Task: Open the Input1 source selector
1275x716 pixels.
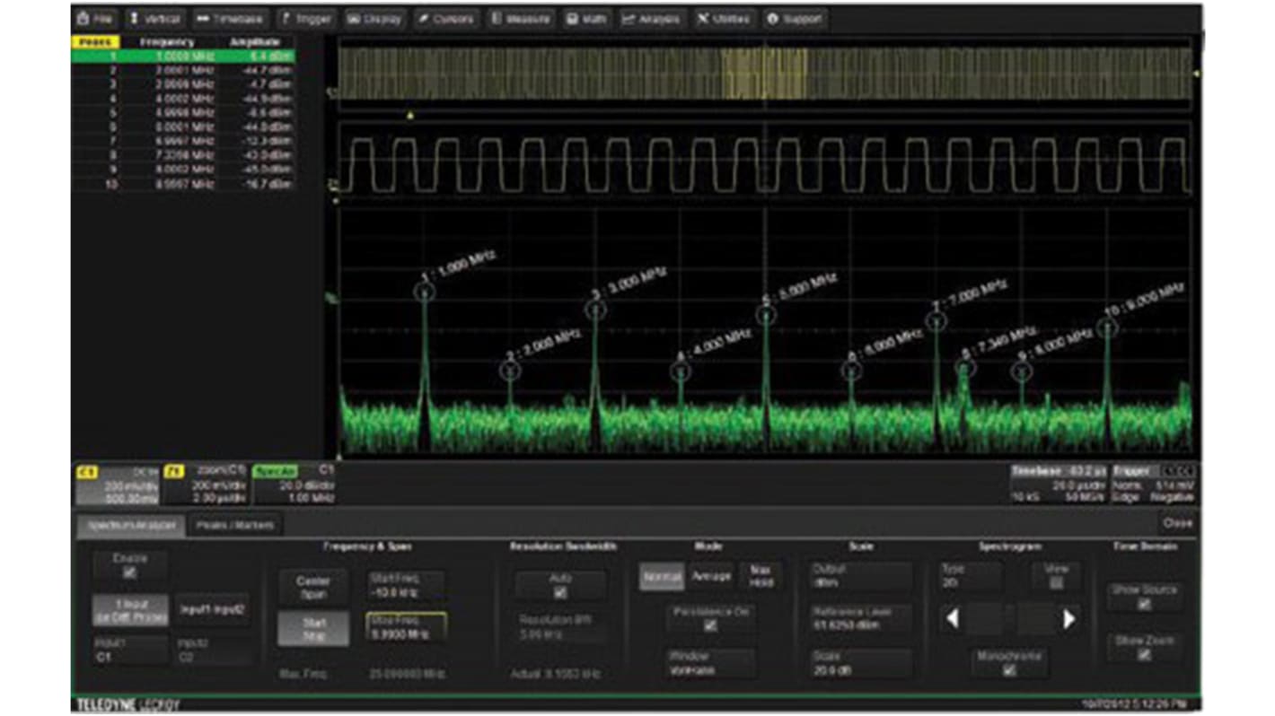Action: click(x=130, y=651)
